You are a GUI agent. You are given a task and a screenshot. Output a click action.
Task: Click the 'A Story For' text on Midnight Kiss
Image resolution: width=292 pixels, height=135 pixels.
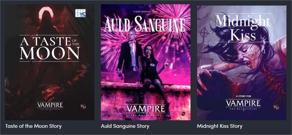[243, 96]
